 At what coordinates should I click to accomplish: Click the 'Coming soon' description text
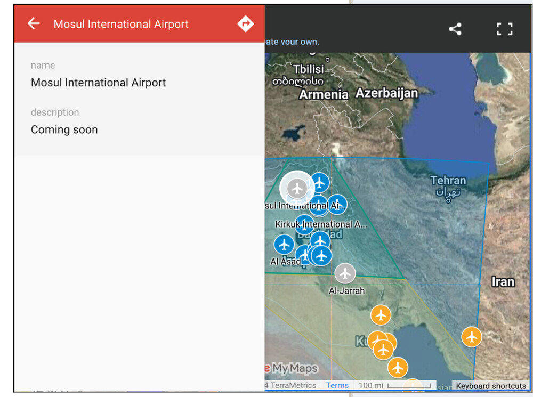click(64, 129)
